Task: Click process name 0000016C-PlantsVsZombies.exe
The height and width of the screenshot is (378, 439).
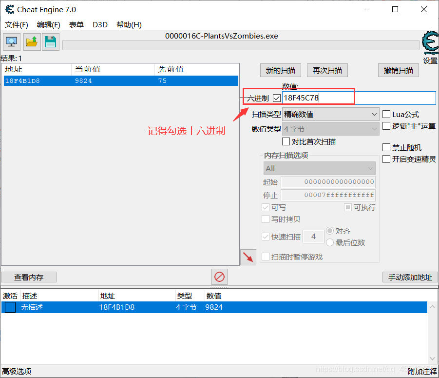Action: click(x=222, y=36)
